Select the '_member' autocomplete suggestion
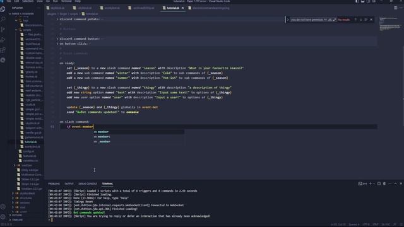This screenshot has height=227, width=404. (139, 141)
